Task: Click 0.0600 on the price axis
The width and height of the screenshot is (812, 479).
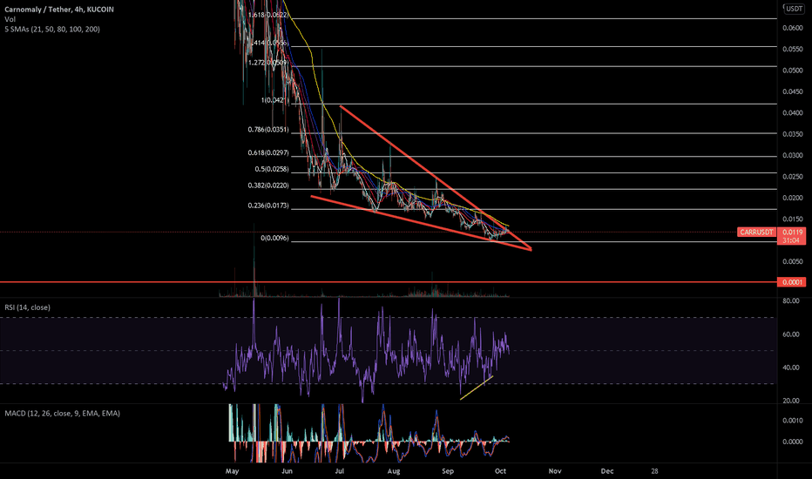Action: pos(792,28)
